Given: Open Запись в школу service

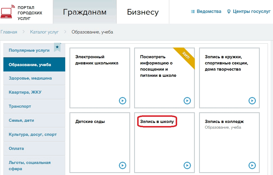Looking at the screenshot, I should click(x=157, y=122).
